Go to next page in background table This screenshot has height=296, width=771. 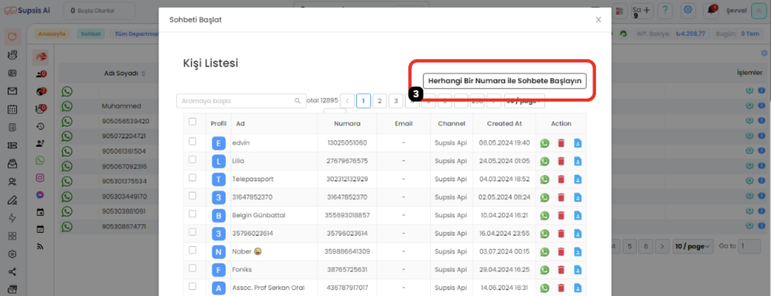pyautogui.click(x=663, y=246)
